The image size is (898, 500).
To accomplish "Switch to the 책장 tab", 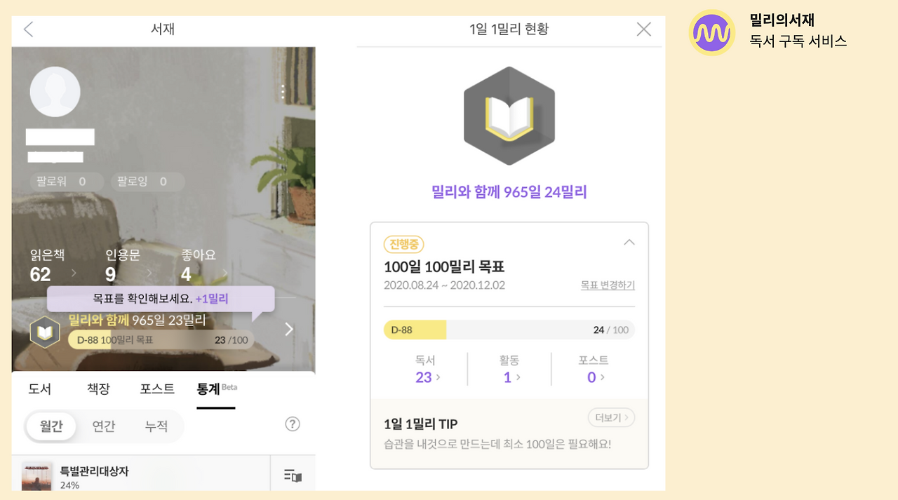I will click(98, 388).
